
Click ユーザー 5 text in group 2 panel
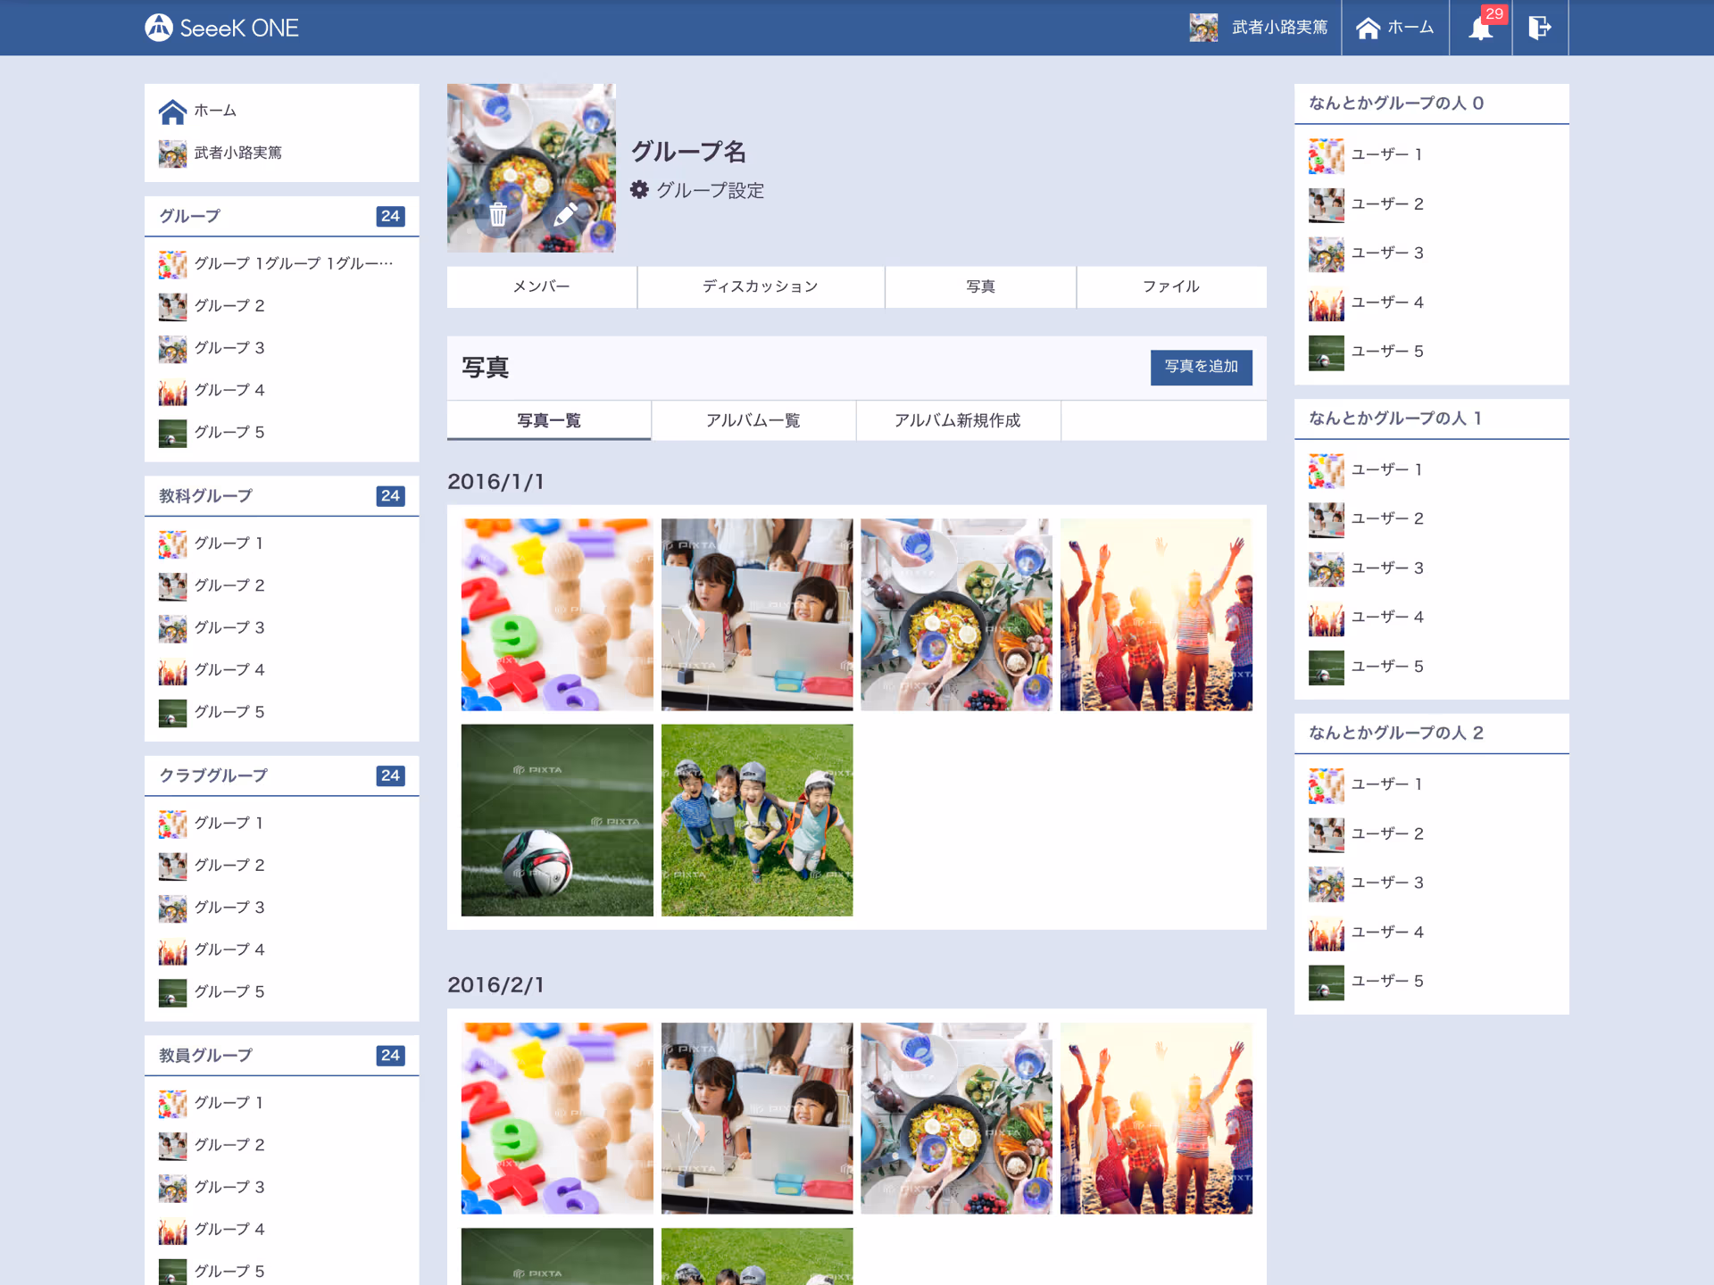(x=1387, y=982)
